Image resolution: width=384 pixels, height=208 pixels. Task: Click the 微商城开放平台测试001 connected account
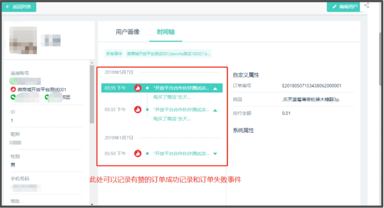pos(42,90)
